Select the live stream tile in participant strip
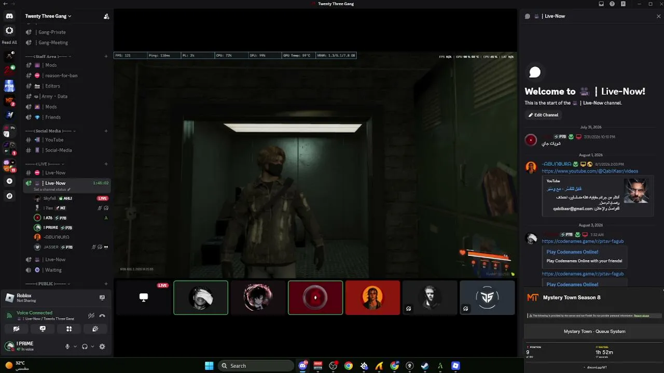Screen dimensions: 664x373 pos(144,297)
